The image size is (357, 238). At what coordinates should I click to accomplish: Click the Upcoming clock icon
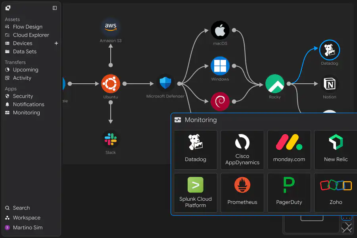click(7, 70)
